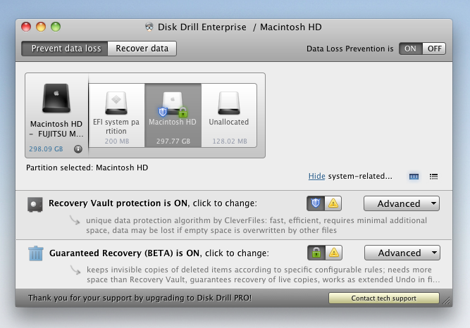Viewport: 470px width, 328px height.
Task: Set Data Loss Prevention to ON
Action: [x=410, y=49]
